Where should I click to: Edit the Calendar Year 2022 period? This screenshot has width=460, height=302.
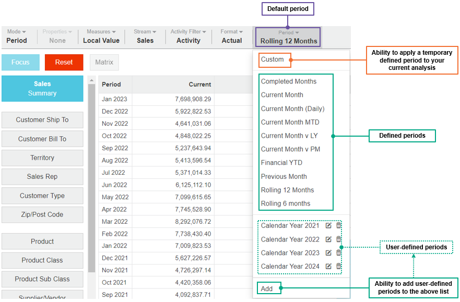point(328,239)
